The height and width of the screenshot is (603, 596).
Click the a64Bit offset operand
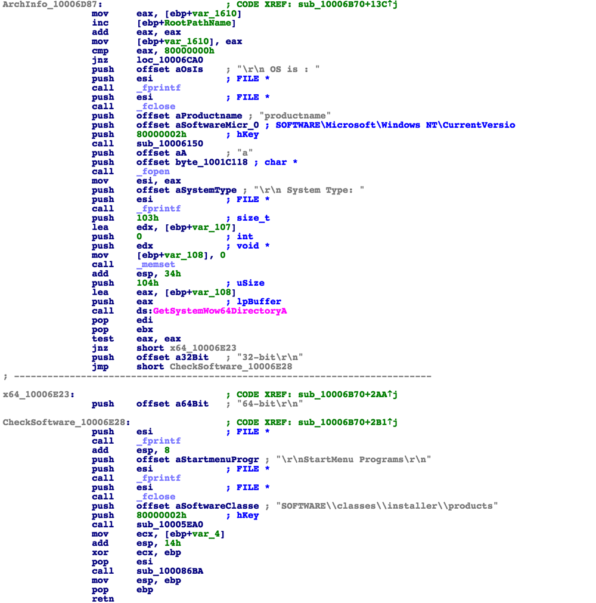[x=192, y=404]
